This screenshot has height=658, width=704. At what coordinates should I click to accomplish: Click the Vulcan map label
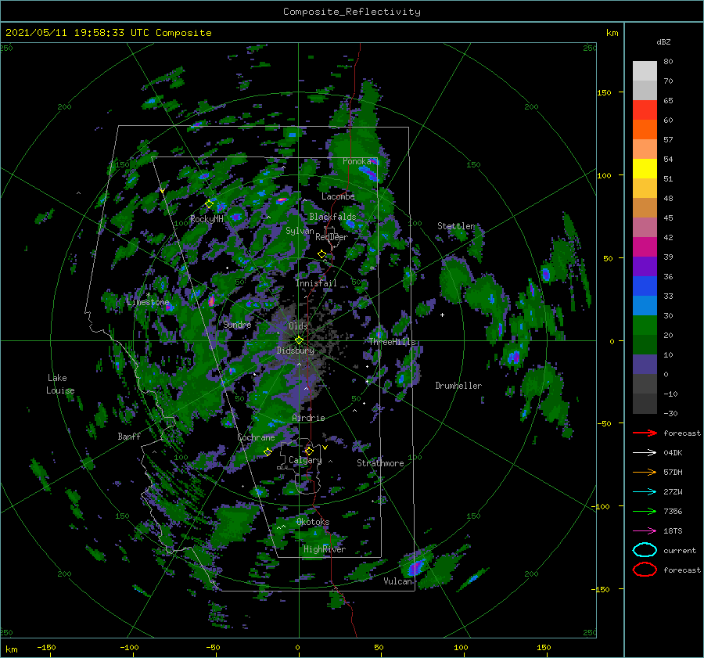[398, 581]
